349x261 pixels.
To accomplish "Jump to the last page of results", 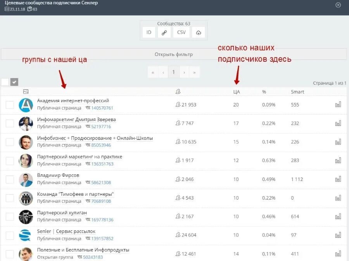I will coord(194,72).
